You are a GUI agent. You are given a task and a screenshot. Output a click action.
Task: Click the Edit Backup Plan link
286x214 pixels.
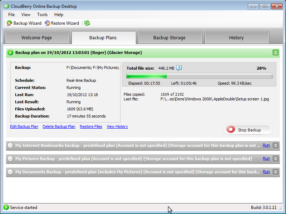tap(24, 126)
